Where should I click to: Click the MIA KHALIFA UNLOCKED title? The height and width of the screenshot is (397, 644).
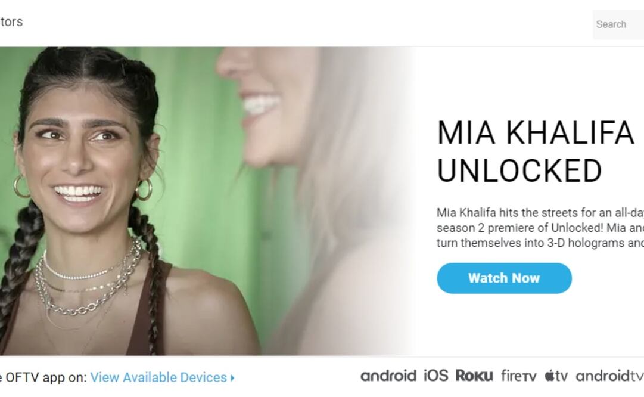tap(536, 151)
